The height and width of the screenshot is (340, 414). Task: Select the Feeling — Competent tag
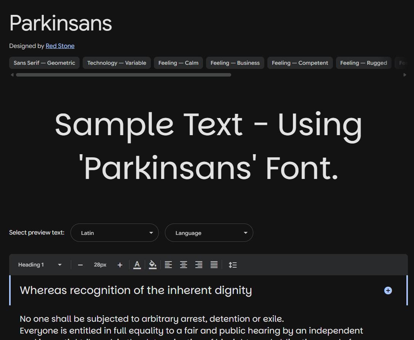coord(300,63)
